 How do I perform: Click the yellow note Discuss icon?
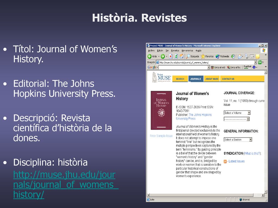[x=258, y=56]
